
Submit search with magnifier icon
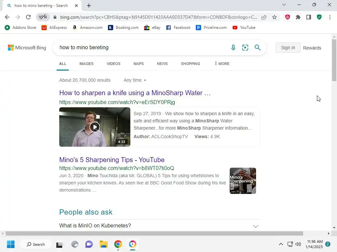257,48
